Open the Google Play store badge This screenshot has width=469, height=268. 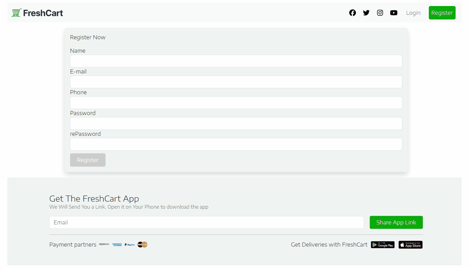[383, 245]
